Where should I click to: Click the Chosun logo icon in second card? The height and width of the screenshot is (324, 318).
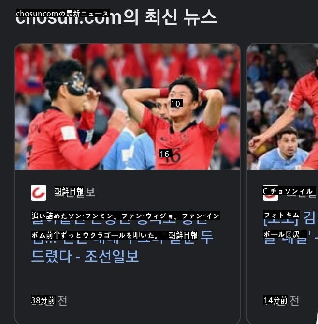pyautogui.click(x=270, y=193)
